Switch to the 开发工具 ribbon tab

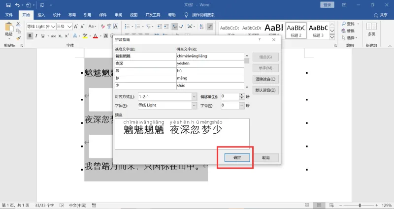(153, 15)
